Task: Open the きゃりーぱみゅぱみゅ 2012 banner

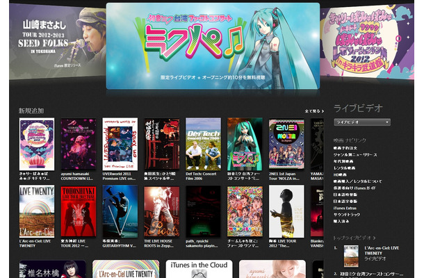Action: pos(367,41)
